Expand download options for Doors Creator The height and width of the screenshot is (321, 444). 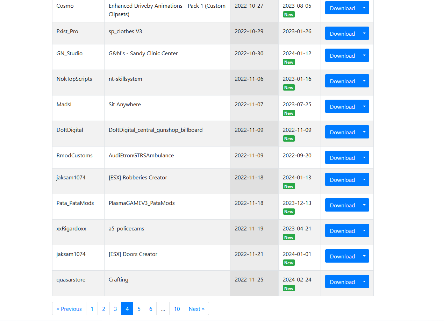point(364,256)
